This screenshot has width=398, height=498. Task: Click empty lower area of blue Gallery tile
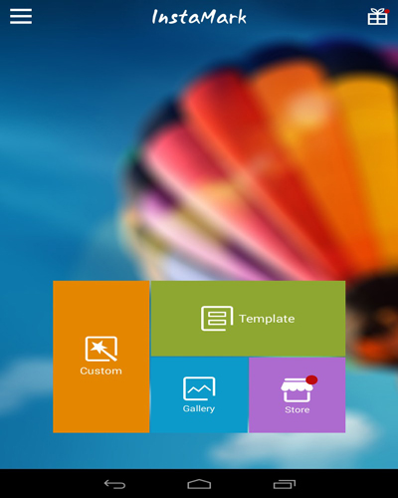pyautogui.click(x=199, y=423)
